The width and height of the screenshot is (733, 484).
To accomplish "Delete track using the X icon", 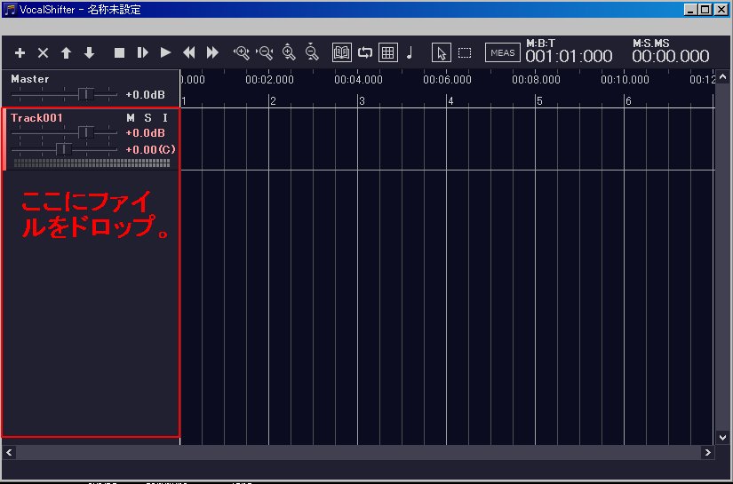I will [x=43, y=52].
